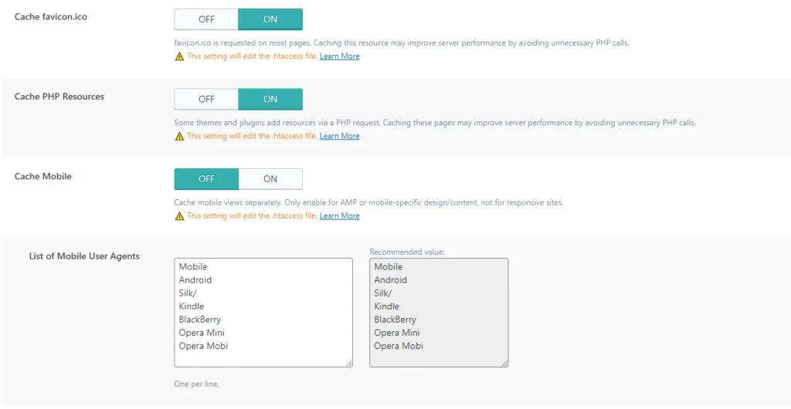This screenshot has height=409, width=791.
Task: Click resize handle of Recommended value box
Action: point(505,363)
